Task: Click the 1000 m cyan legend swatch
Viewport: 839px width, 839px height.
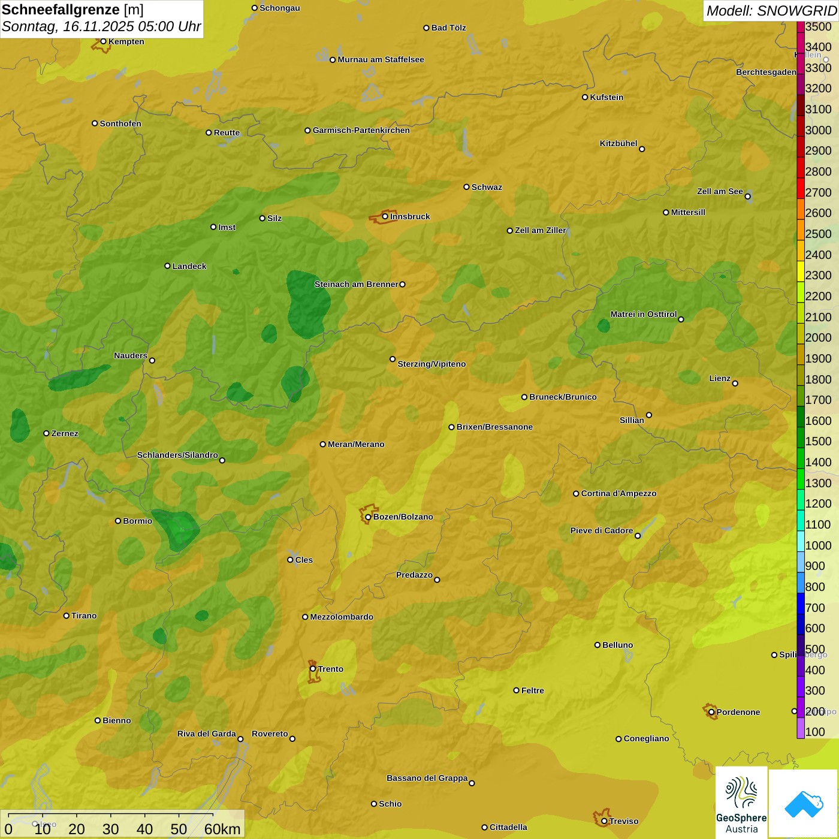Action: 801,541
